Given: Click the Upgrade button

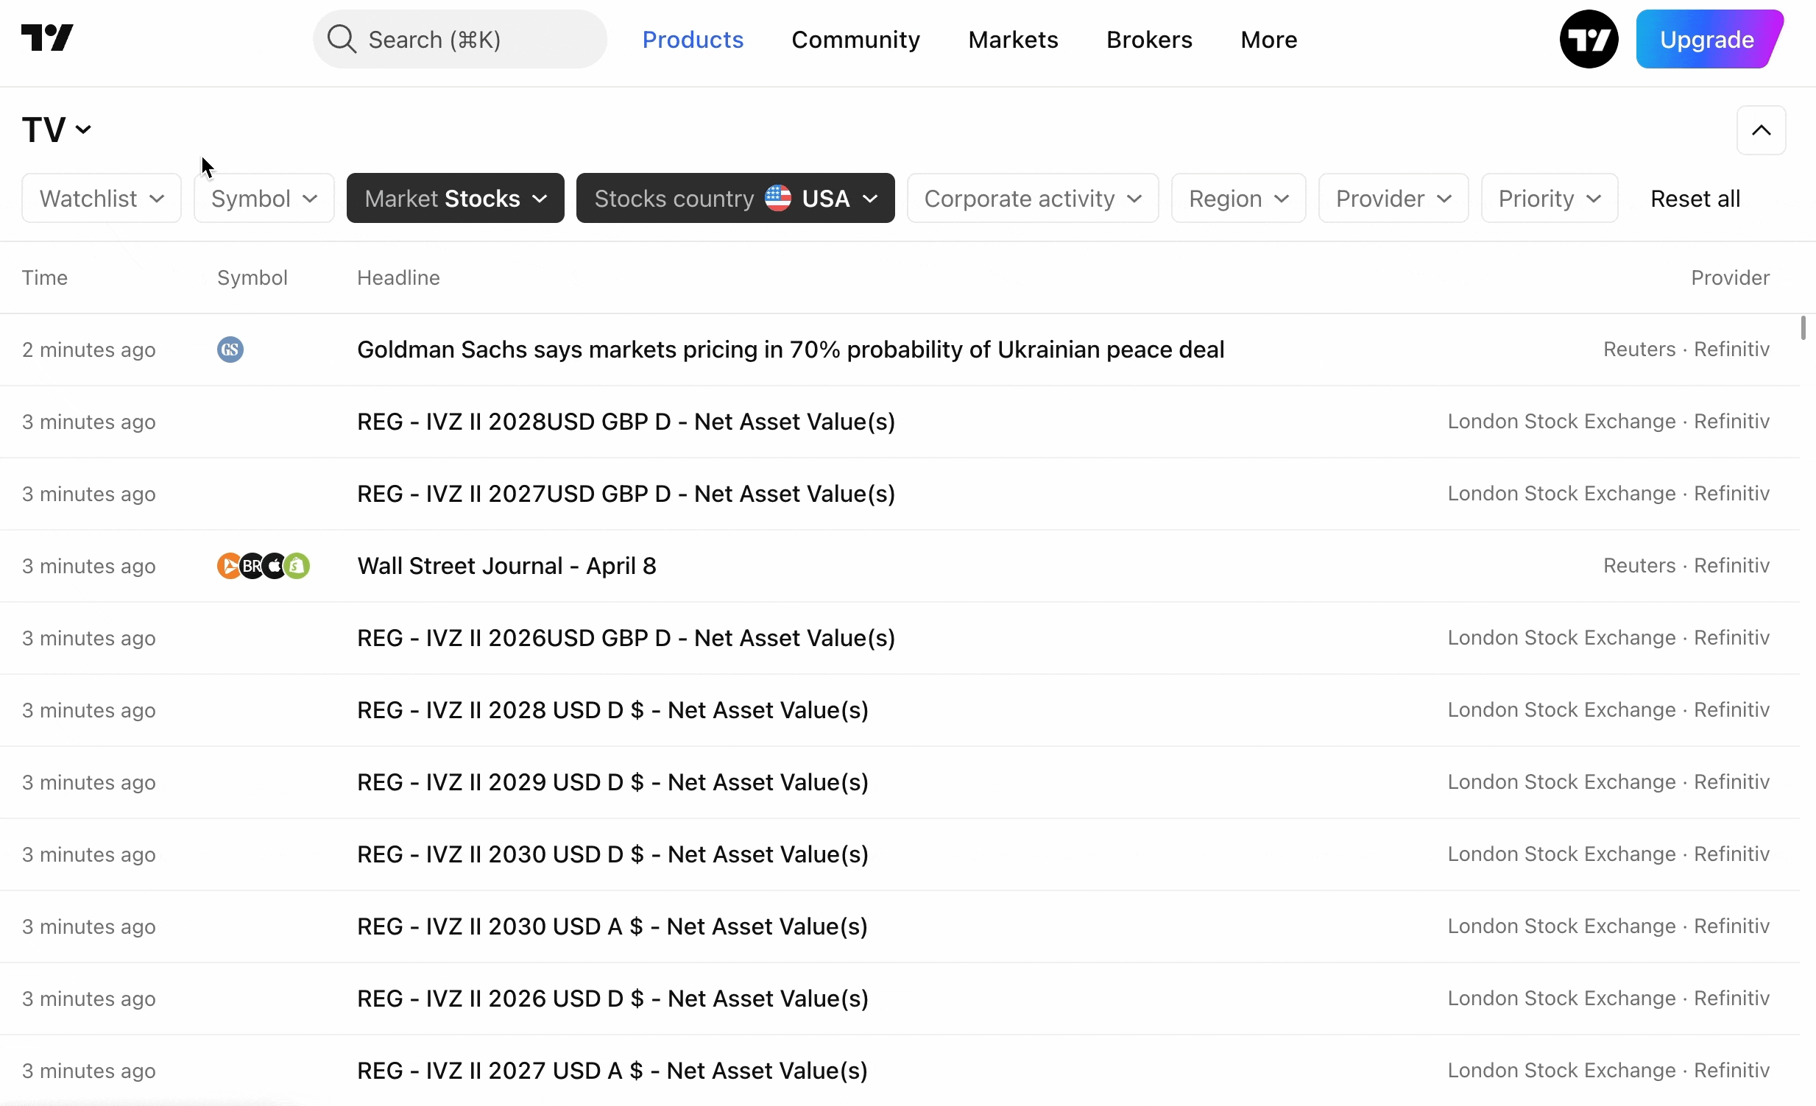Looking at the screenshot, I should (1707, 40).
